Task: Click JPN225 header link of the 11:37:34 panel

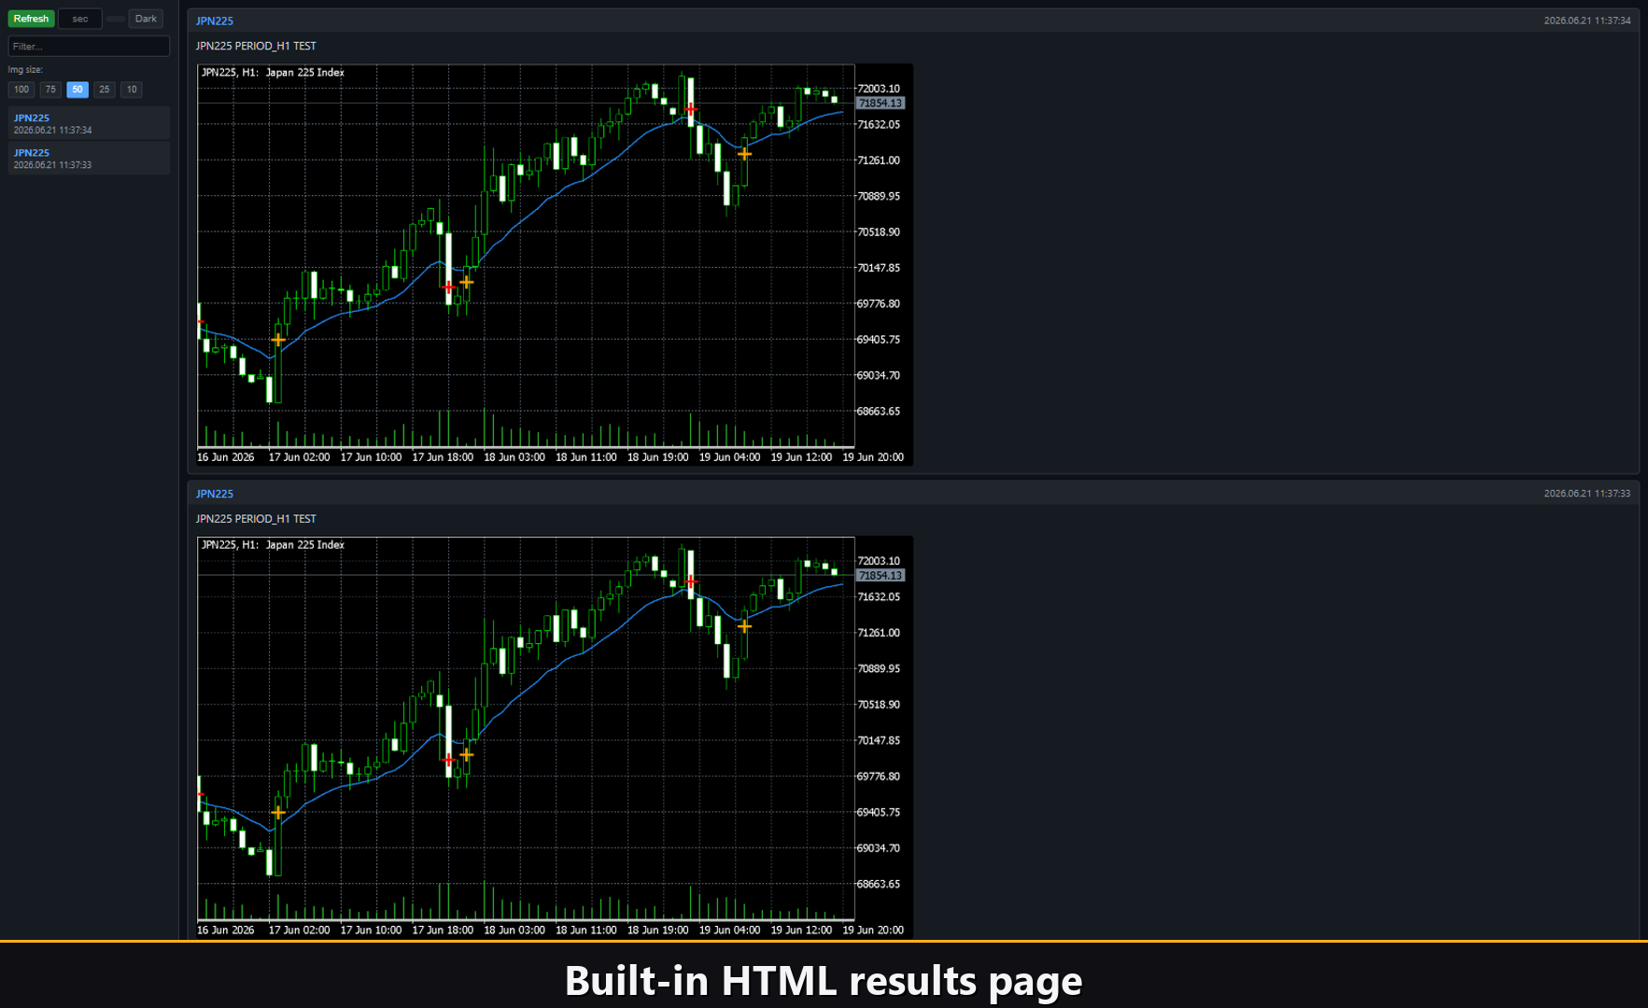Action: (215, 21)
